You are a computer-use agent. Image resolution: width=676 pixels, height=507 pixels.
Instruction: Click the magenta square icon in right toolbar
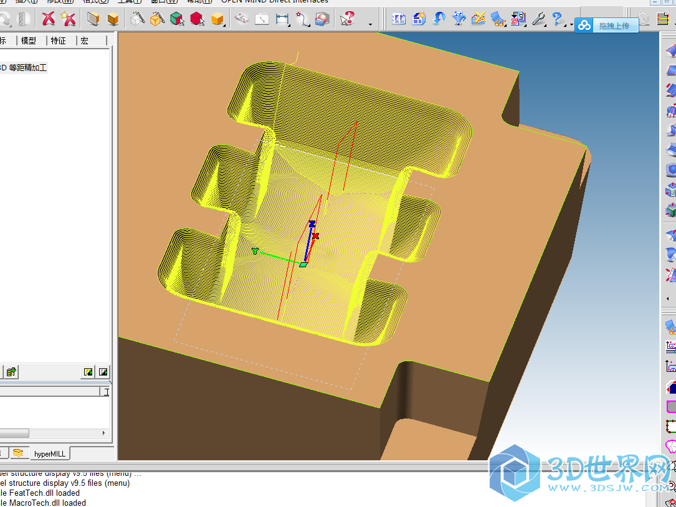click(671, 407)
